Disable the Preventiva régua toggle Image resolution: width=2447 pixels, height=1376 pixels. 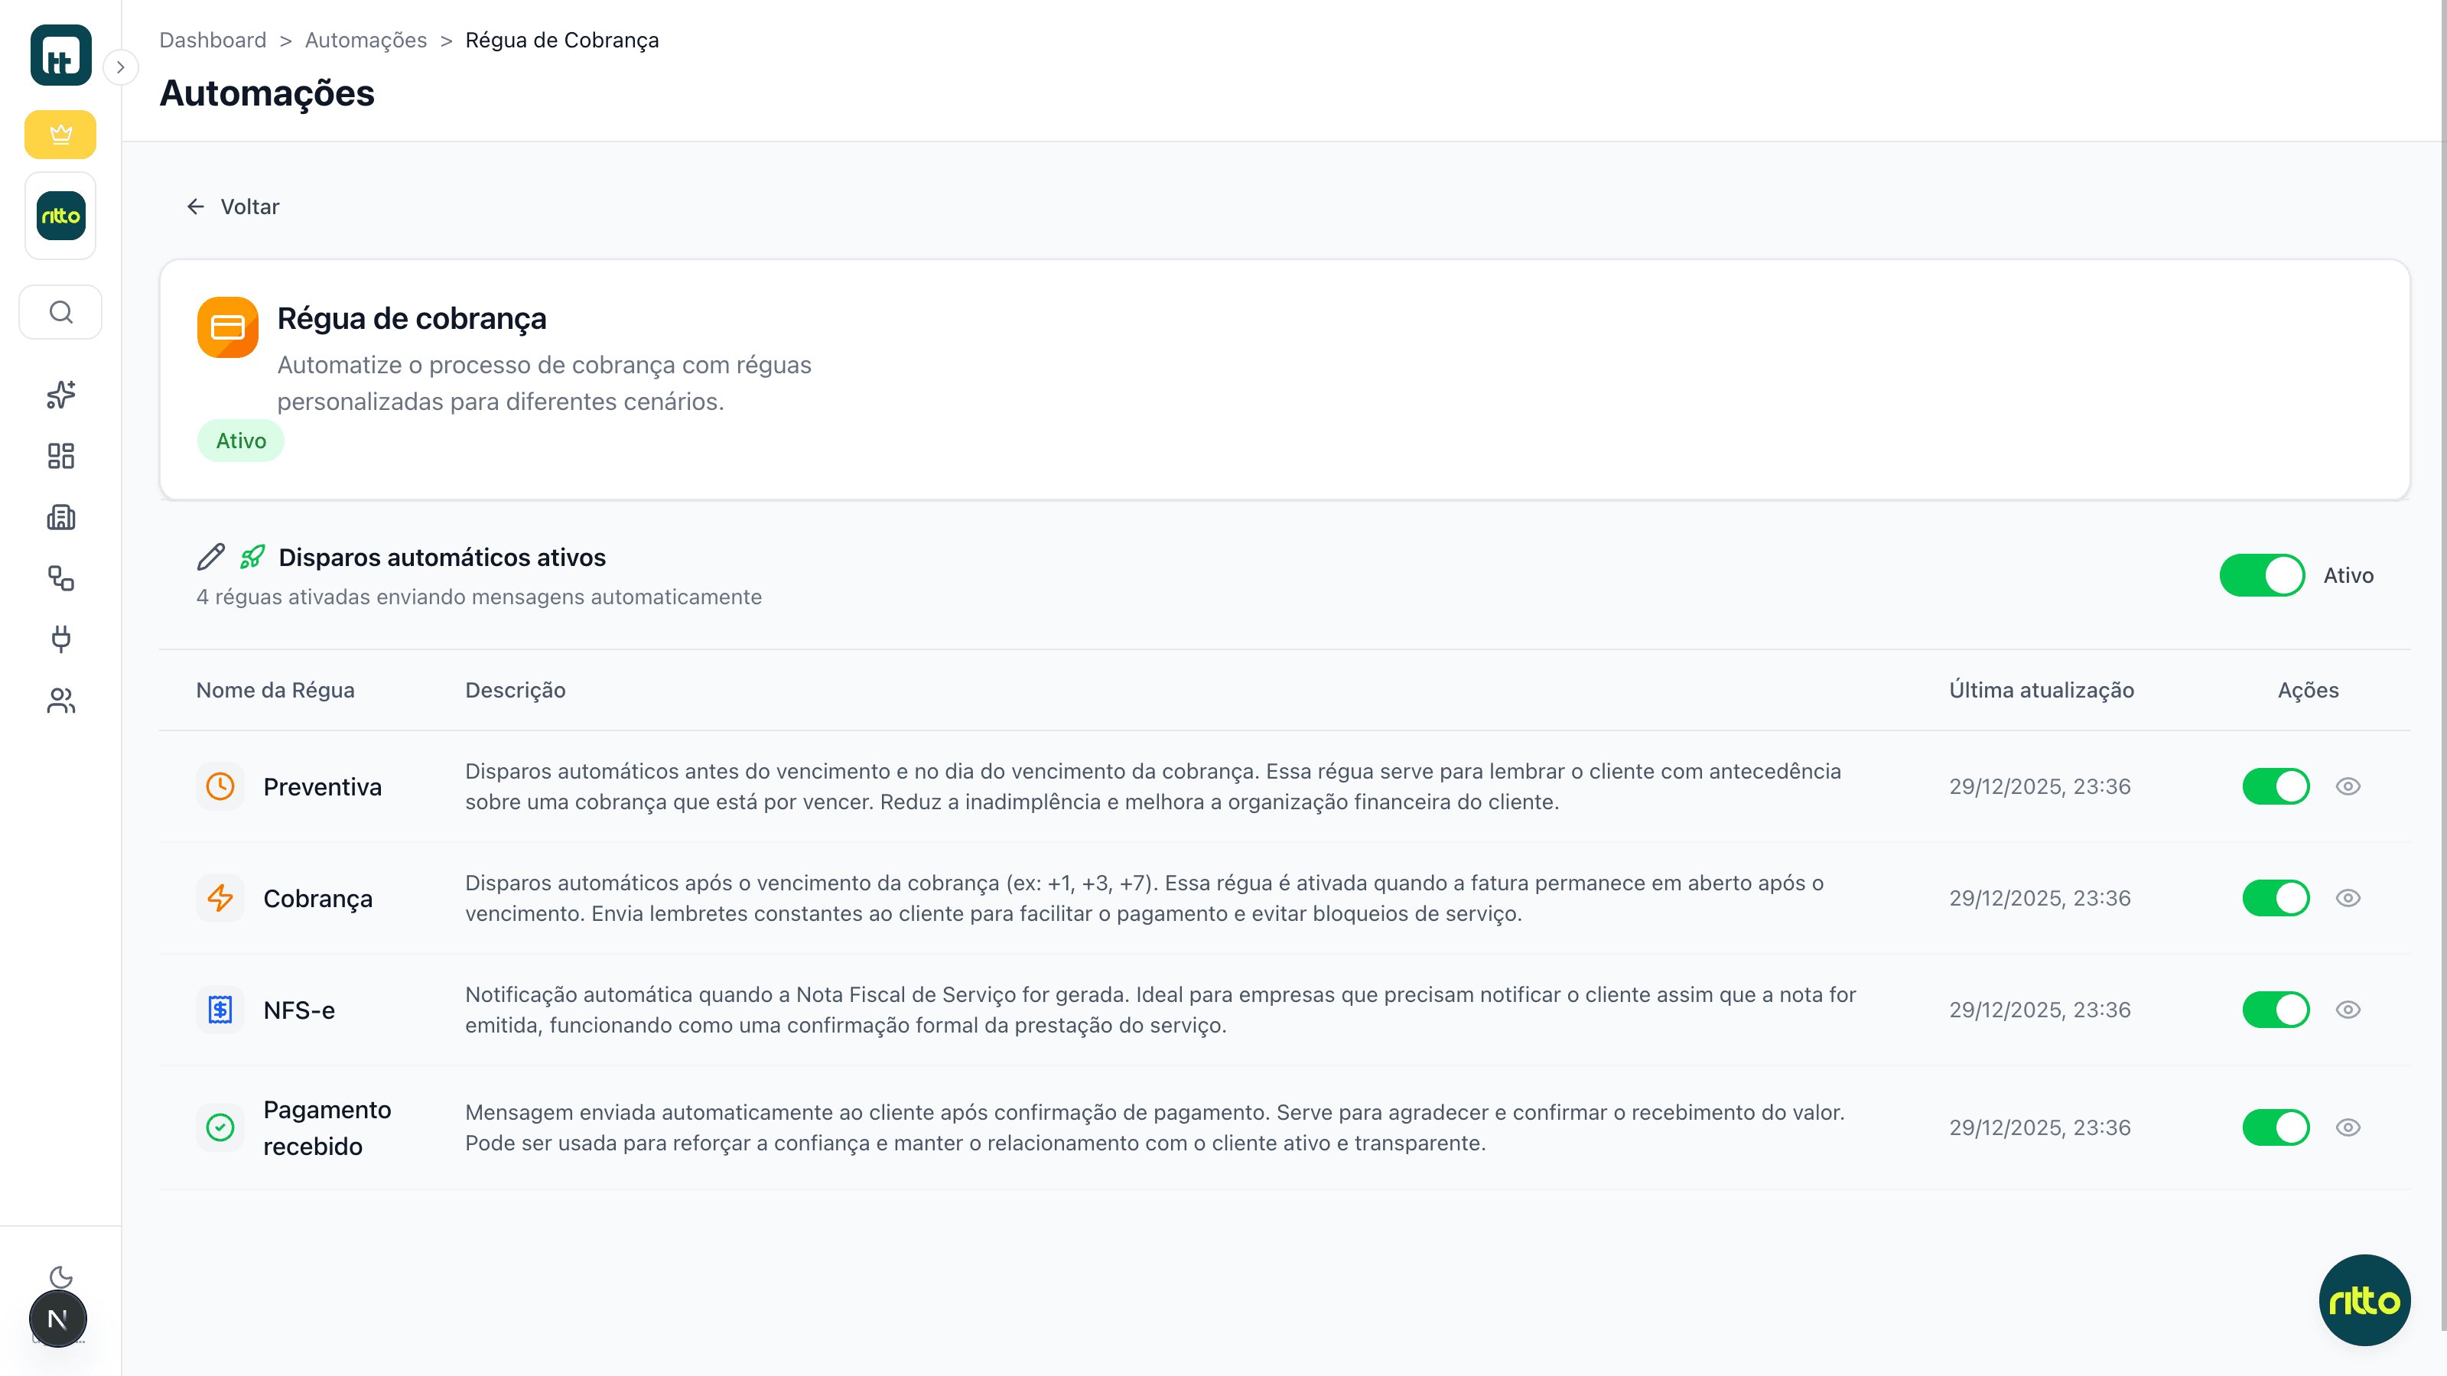2276,786
